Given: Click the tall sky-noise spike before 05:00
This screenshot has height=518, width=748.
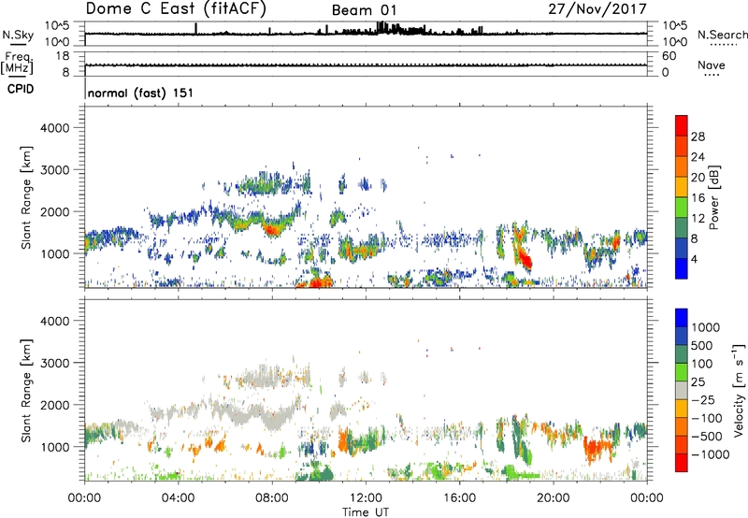Looking at the screenshot, I should pos(195,29).
